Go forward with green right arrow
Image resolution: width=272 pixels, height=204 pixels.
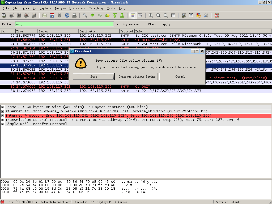[x=100, y=15]
